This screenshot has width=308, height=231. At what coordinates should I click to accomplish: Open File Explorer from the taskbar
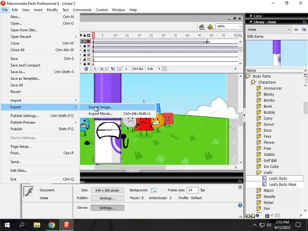tap(37, 225)
